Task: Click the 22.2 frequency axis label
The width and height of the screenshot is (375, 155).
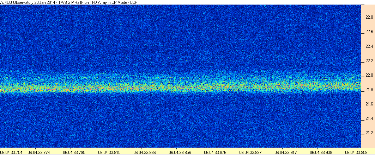Action: (x=369, y=61)
